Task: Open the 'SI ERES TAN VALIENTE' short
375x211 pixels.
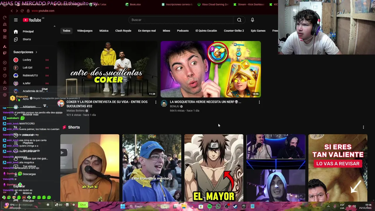Action: click(x=338, y=168)
